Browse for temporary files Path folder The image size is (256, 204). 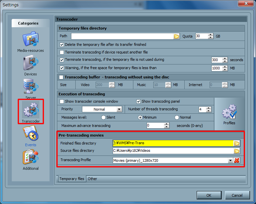point(176,36)
